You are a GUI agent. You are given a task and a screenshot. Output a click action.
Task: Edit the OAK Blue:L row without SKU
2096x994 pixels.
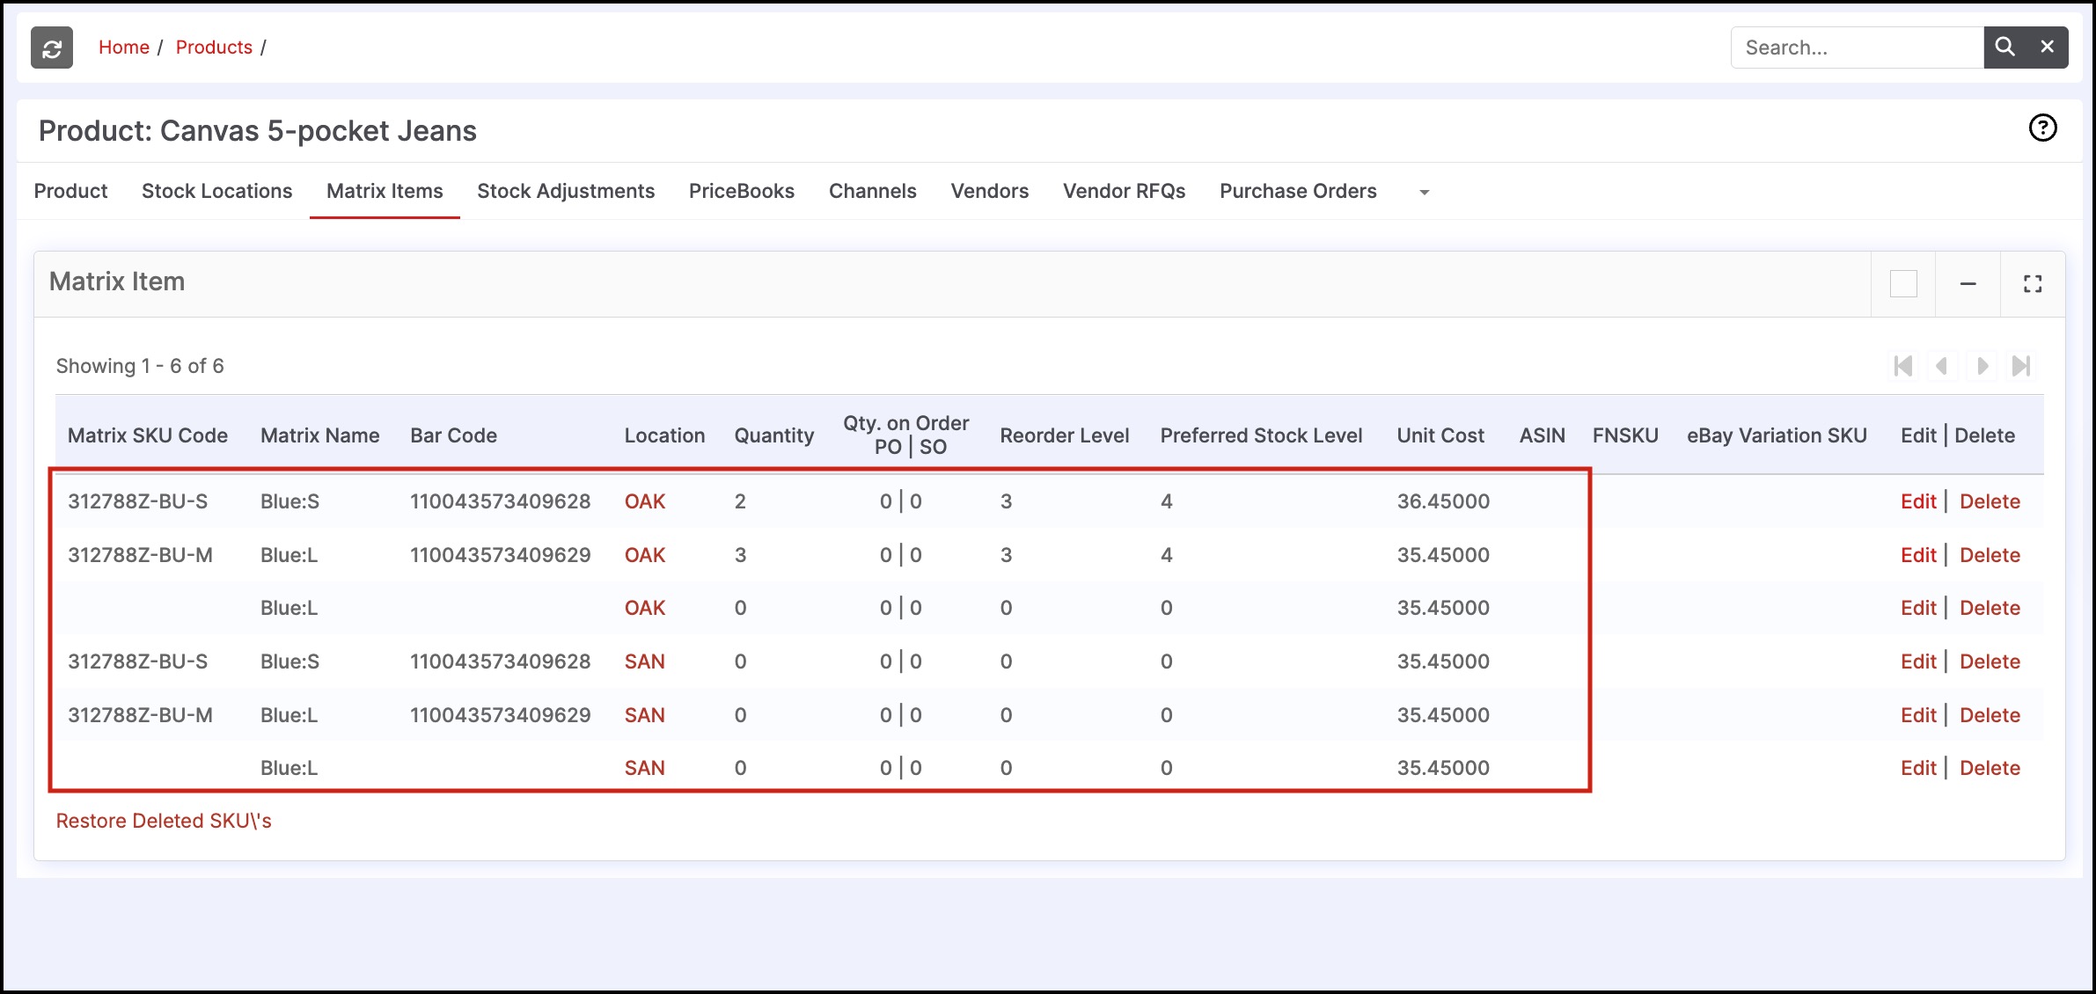(1918, 608)
